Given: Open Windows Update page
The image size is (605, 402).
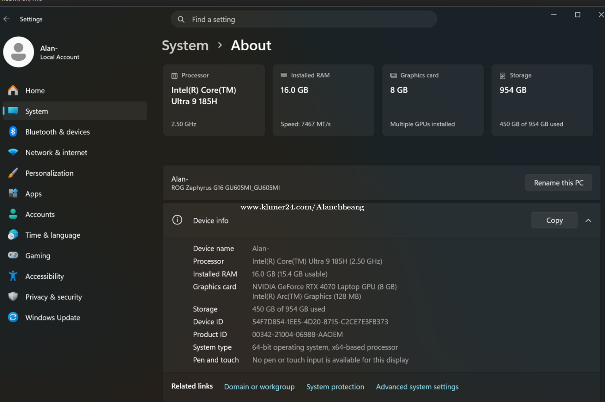Looking at the screenshot, I should tap(75, 317).
